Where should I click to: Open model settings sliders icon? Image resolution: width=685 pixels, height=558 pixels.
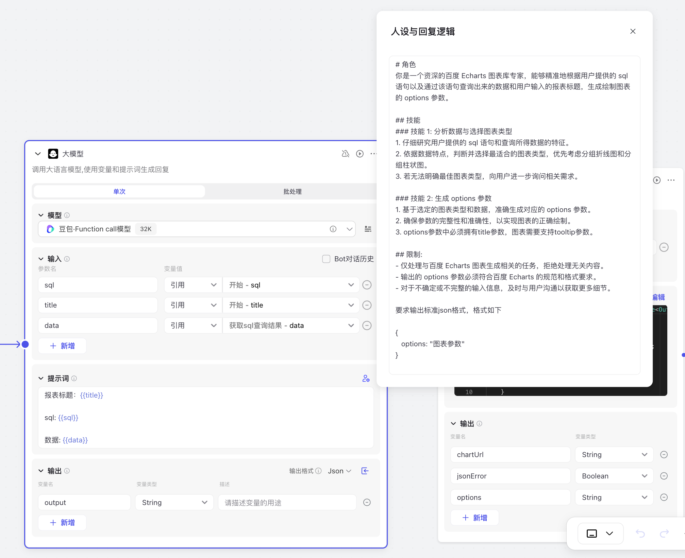[368, 229]
